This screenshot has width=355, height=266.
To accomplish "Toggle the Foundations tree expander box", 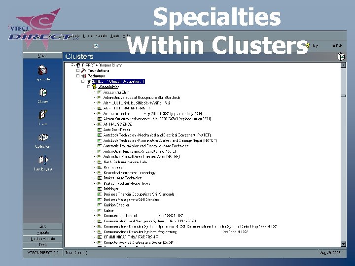I will pos(78,70).
